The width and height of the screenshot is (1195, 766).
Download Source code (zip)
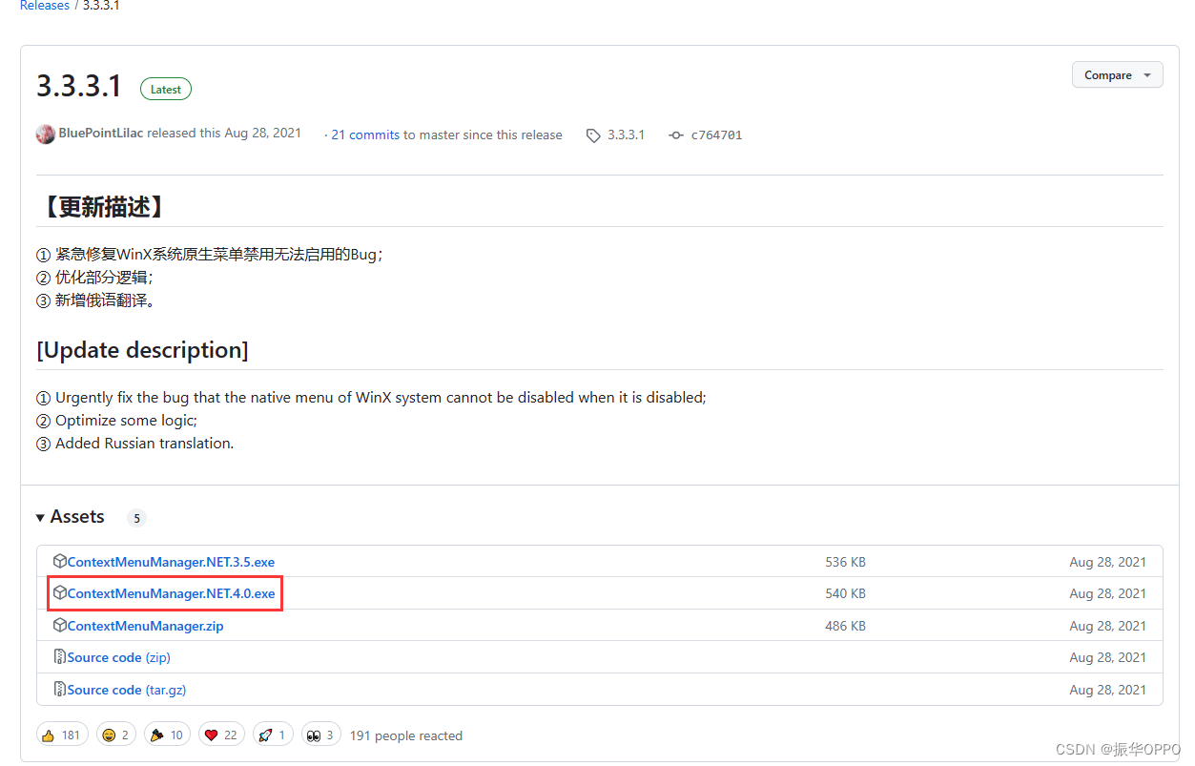click(x=118, y=658)
